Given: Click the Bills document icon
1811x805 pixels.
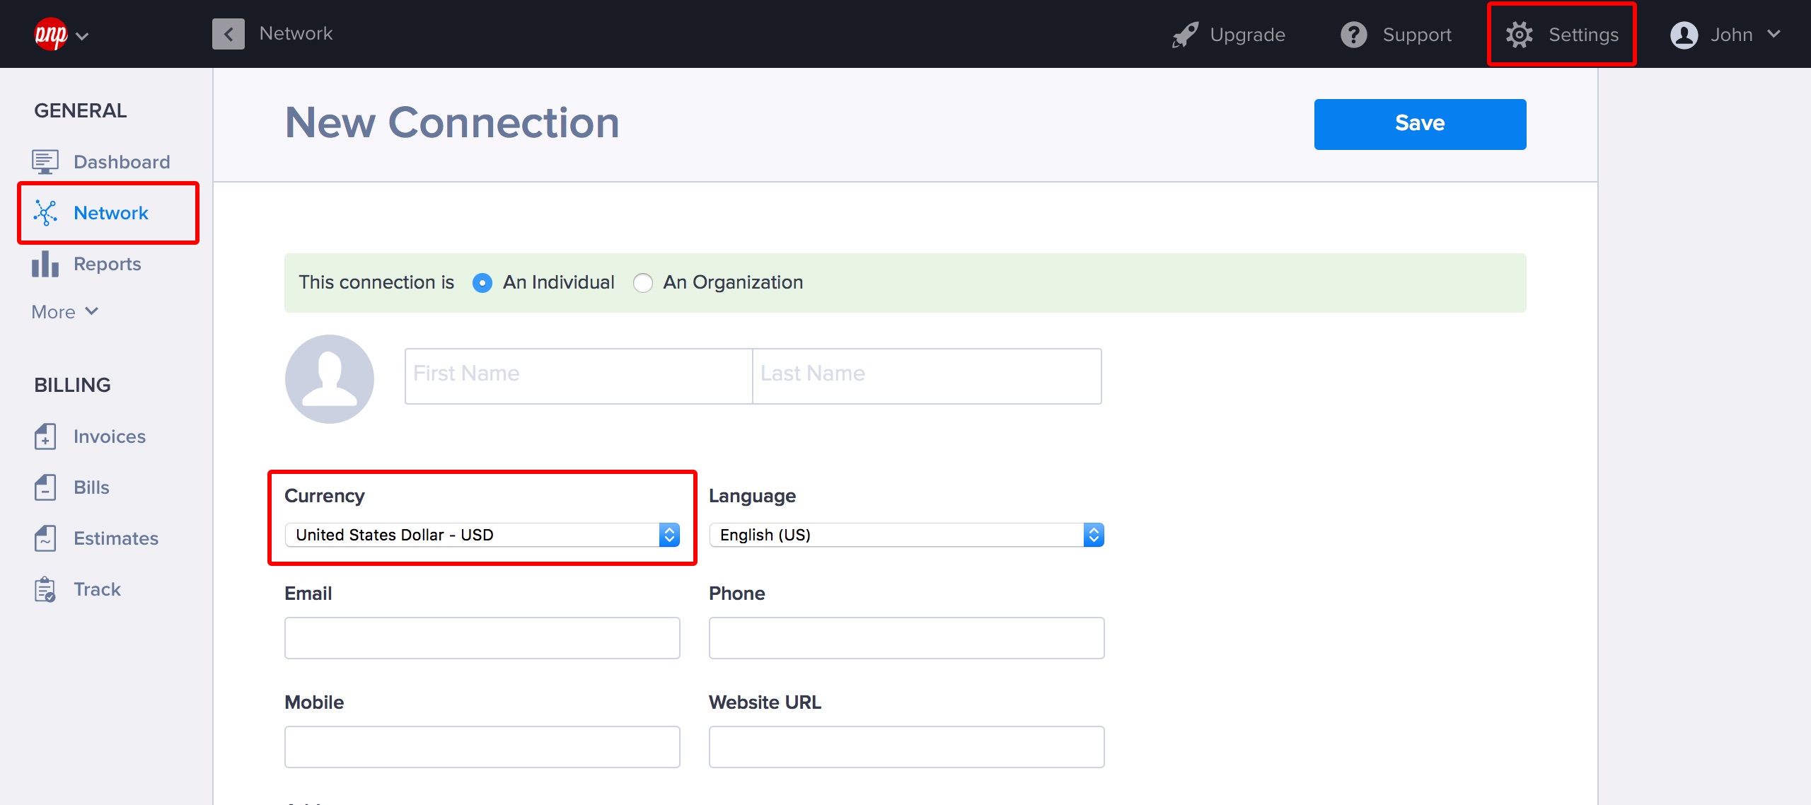Looking at the screenshot, I should (45, 487).
